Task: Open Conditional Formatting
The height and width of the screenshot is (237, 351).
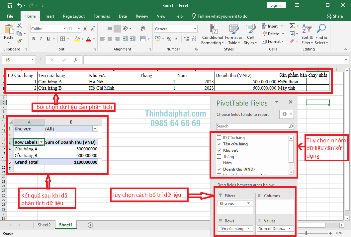Action: [x=212, y=34]
